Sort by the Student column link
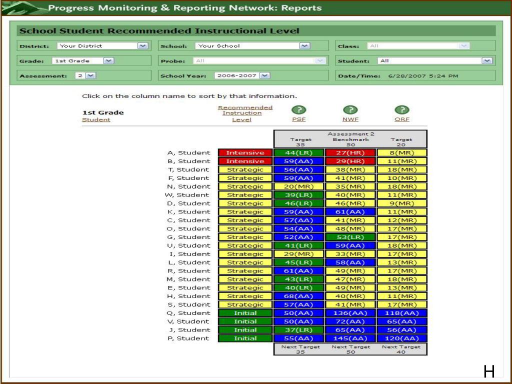 (96, 120)
